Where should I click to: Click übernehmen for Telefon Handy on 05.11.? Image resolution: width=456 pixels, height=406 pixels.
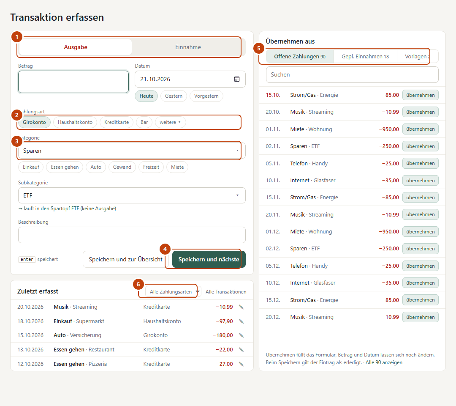coord(420,163)
